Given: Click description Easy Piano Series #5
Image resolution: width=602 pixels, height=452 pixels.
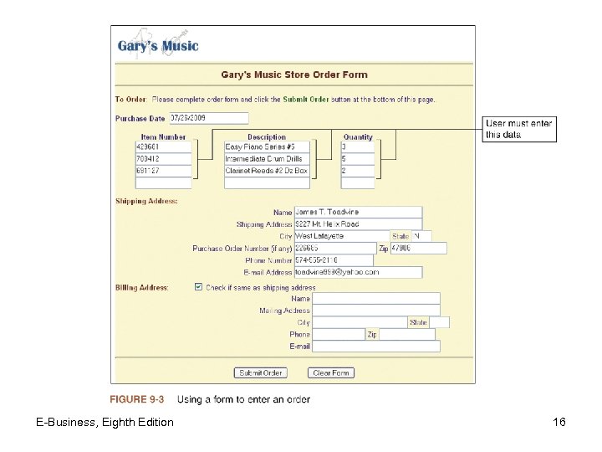Looking at the screenshot, I should coord(267,146).
